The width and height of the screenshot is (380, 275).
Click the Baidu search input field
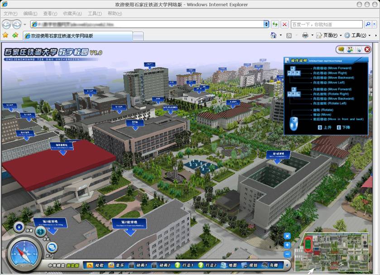click(x=326, y=24)
